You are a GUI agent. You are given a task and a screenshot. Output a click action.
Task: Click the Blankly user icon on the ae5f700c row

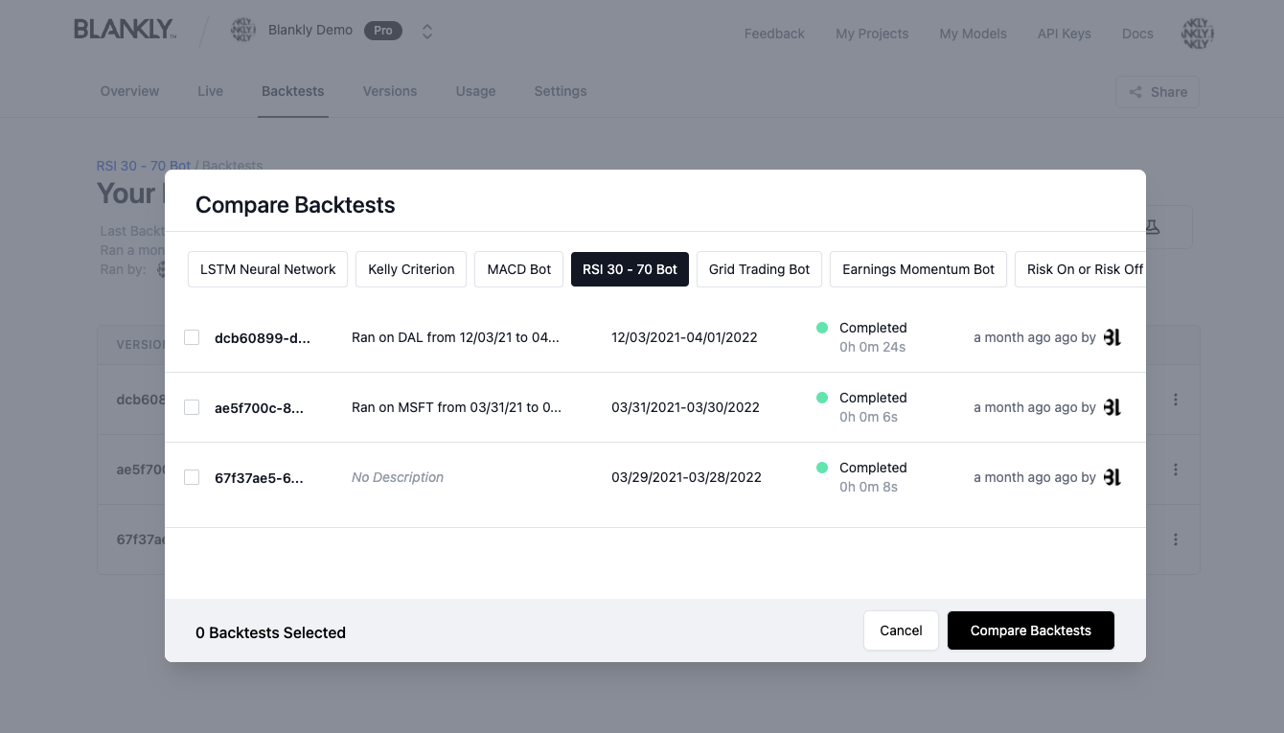1112,406
